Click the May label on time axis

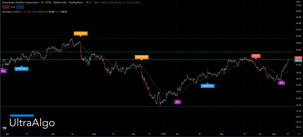coord(94,134)
